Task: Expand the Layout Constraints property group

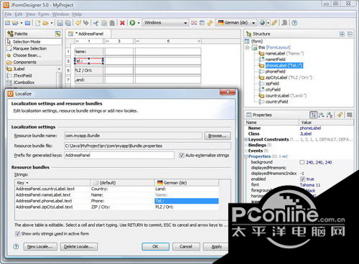Action: 246,139
